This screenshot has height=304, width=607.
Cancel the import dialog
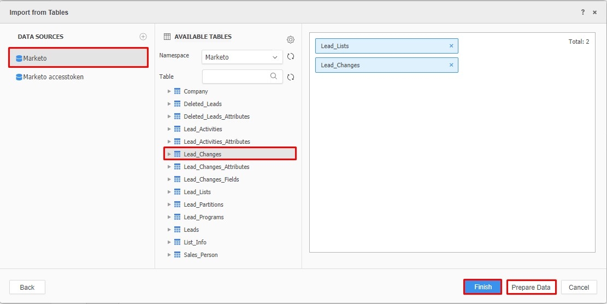579,288
